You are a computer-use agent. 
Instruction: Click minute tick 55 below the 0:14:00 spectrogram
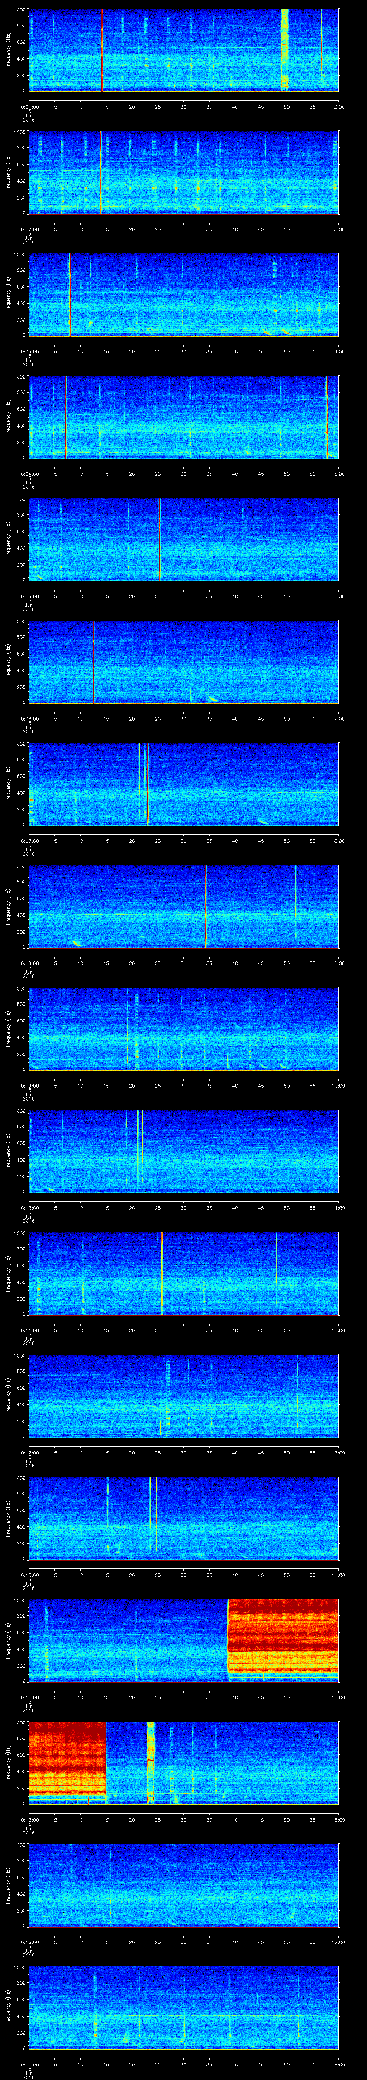(313, 1697)
